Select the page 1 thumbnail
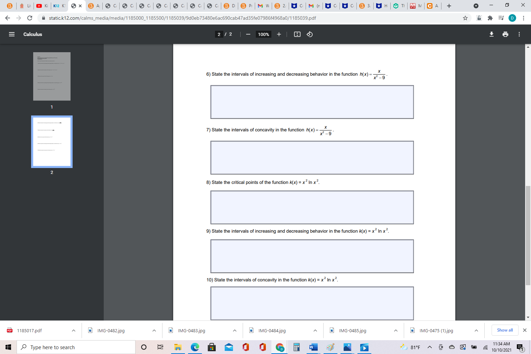Image resolution: width=531 pixels, height=354 pixels. click(x=52, y=76)
